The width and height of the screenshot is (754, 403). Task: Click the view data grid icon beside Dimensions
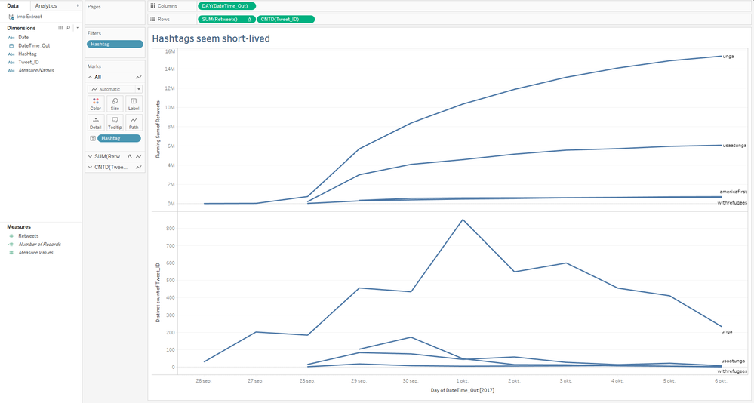tap(60, 28)
